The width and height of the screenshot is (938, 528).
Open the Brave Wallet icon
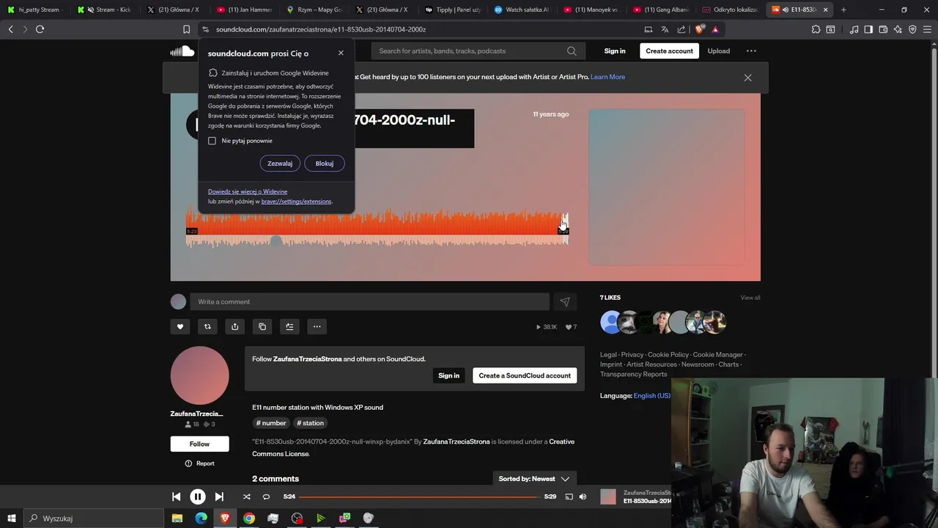[x=883, y=29]
